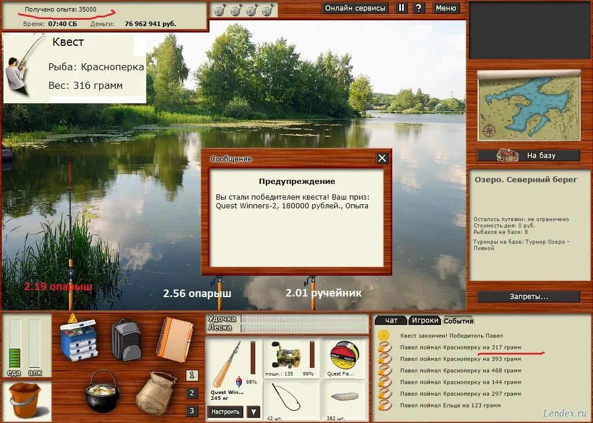
Task: Click the first spinner lure icon
Action: 220,10
